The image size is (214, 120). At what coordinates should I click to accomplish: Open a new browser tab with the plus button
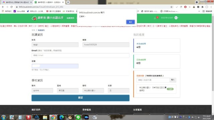(68, 2)
